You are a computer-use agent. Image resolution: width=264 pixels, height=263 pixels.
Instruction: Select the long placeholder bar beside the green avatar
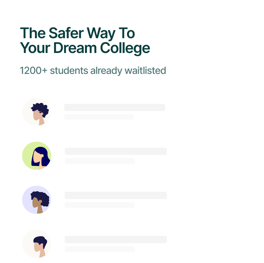pos(116,151)
